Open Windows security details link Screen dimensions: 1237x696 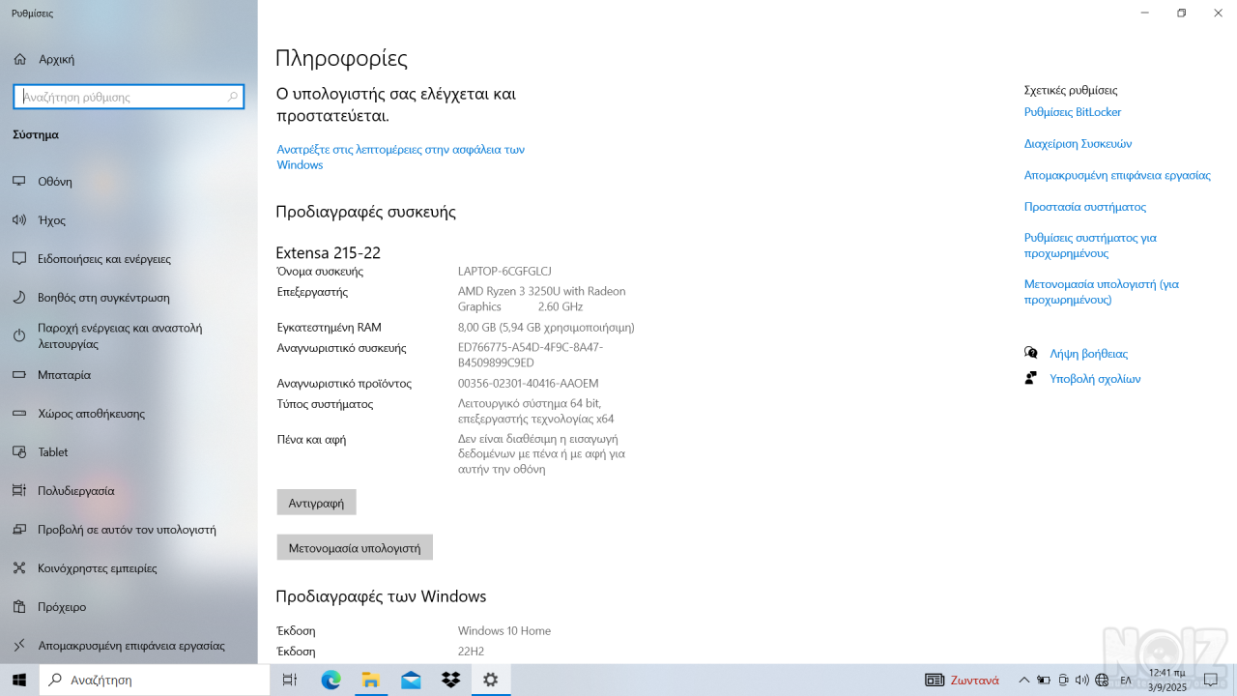tap(400, 157)
